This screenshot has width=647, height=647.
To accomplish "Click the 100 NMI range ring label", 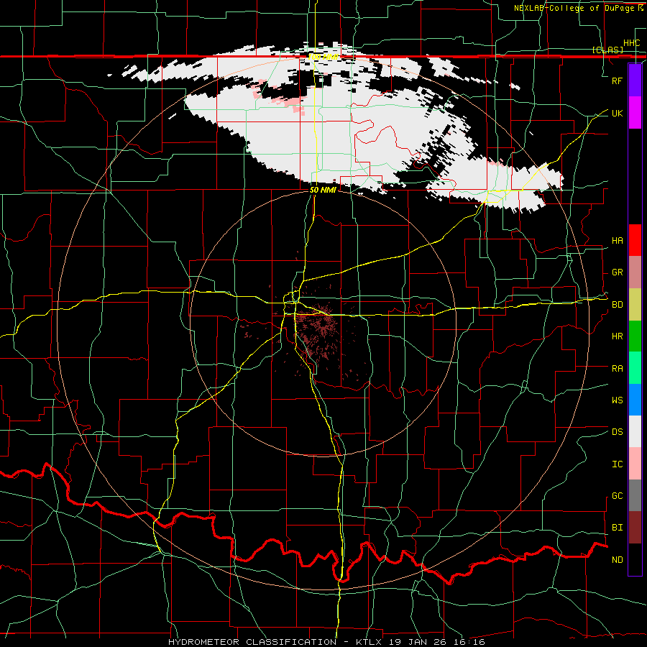I will point(323,57).
